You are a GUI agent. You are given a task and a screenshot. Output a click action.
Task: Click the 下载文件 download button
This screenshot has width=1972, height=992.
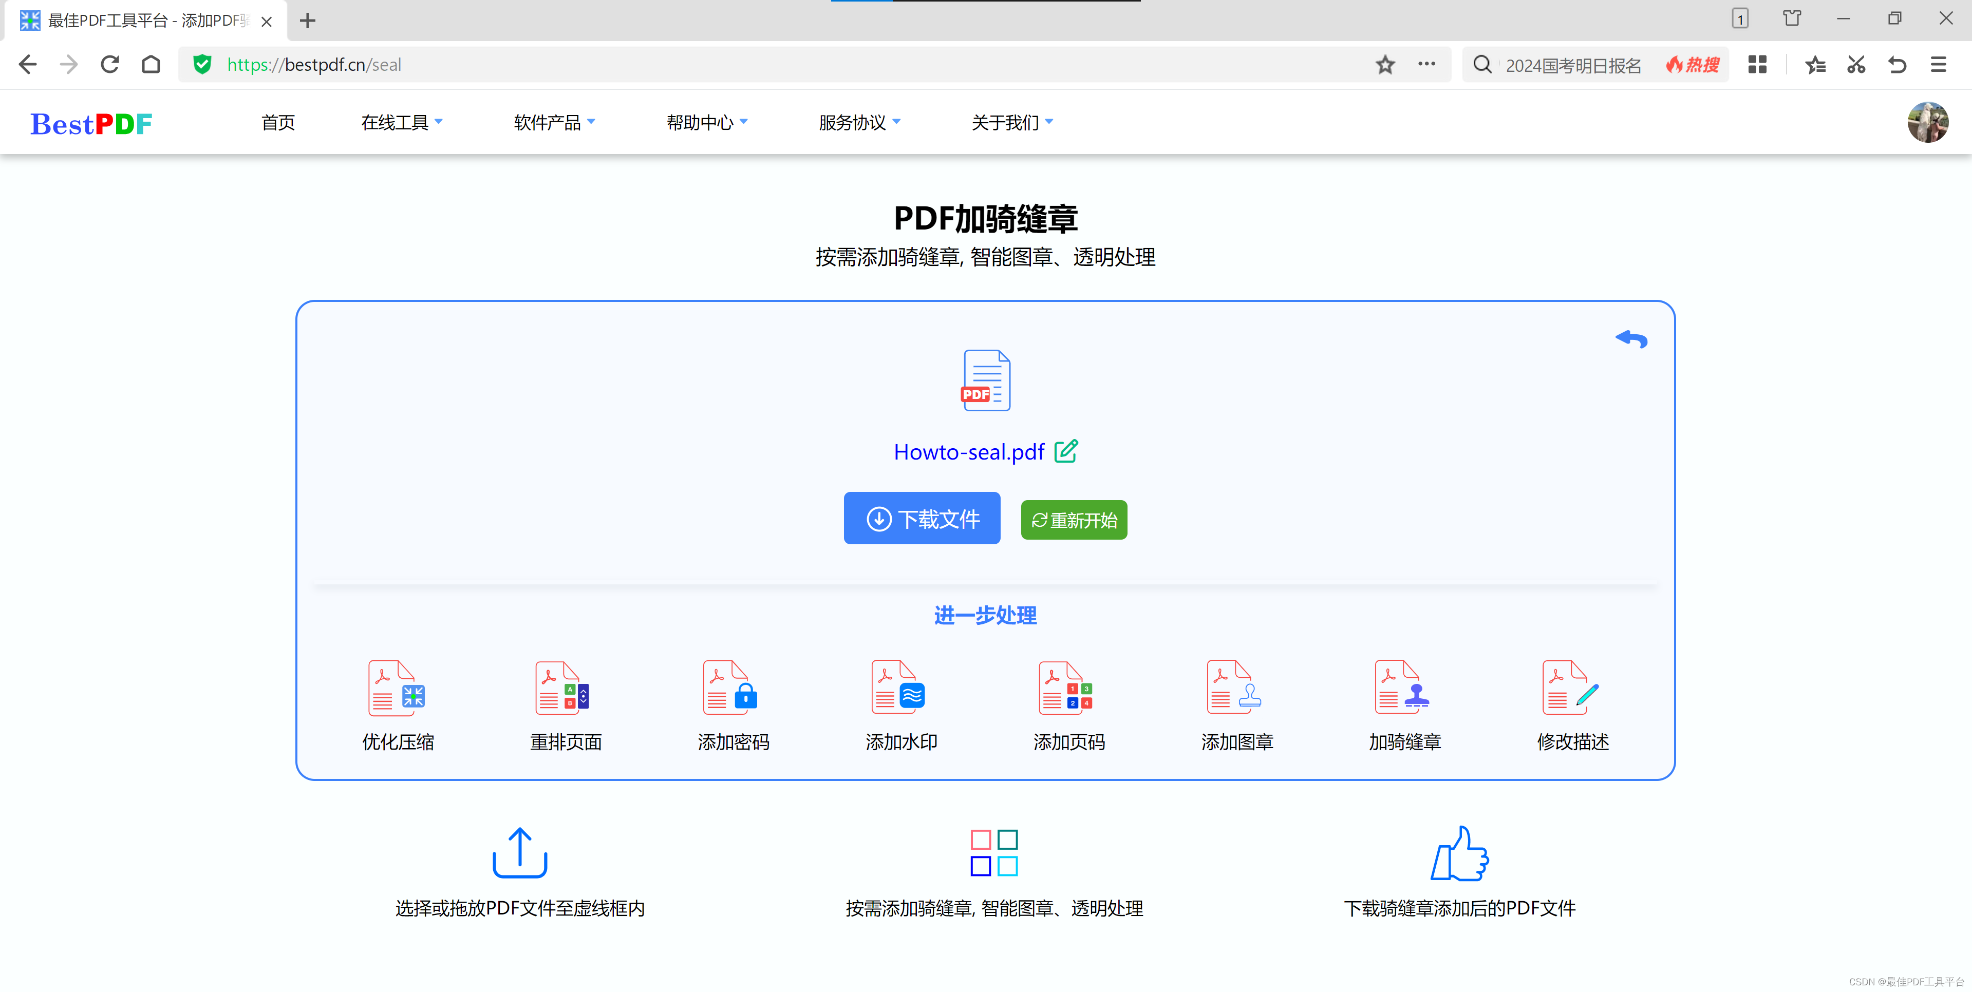[922, 519]
